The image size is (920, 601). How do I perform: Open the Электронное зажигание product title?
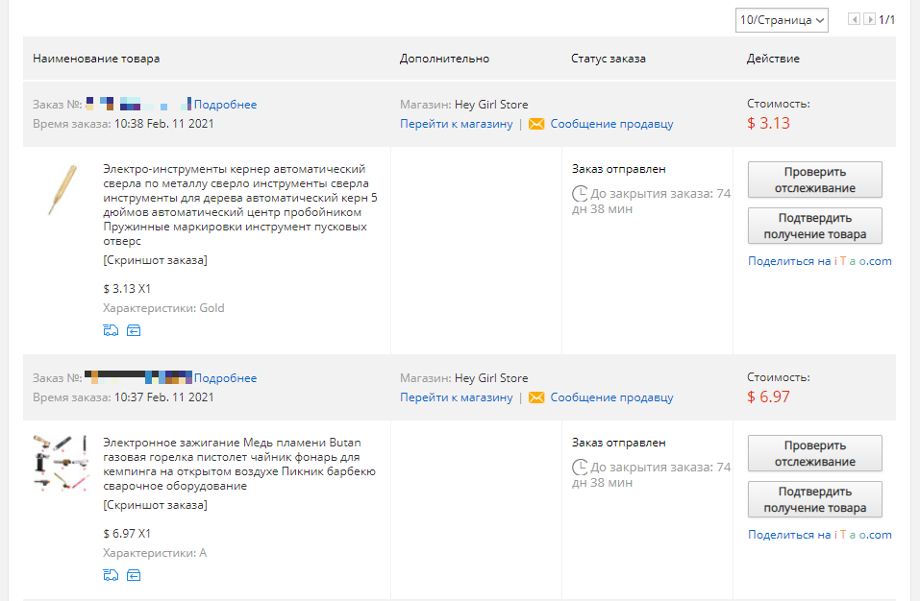point(239,464)
